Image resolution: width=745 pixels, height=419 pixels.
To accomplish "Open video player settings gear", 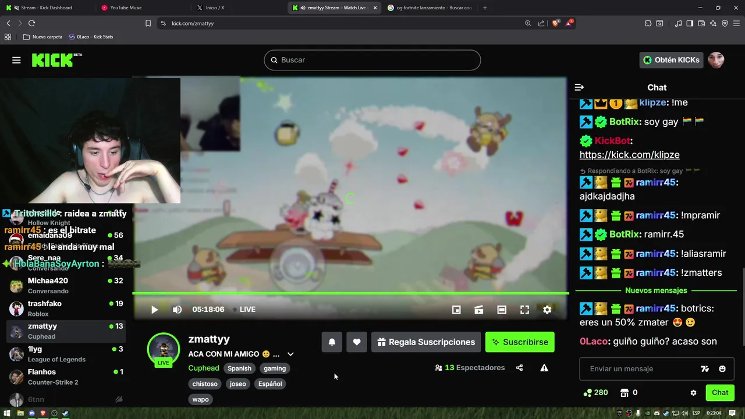I will coord(547,310).
